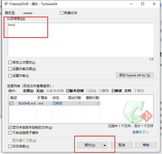This screenshot has height=154, width=162.
Task: Click 添加"Signed-off-by"(S) button
Action: 135,75
